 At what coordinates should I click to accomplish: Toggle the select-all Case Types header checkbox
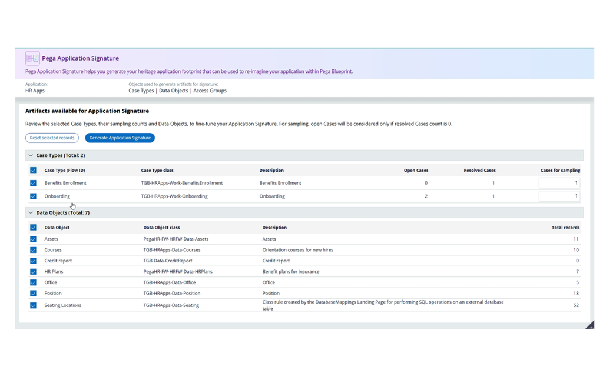34,170
